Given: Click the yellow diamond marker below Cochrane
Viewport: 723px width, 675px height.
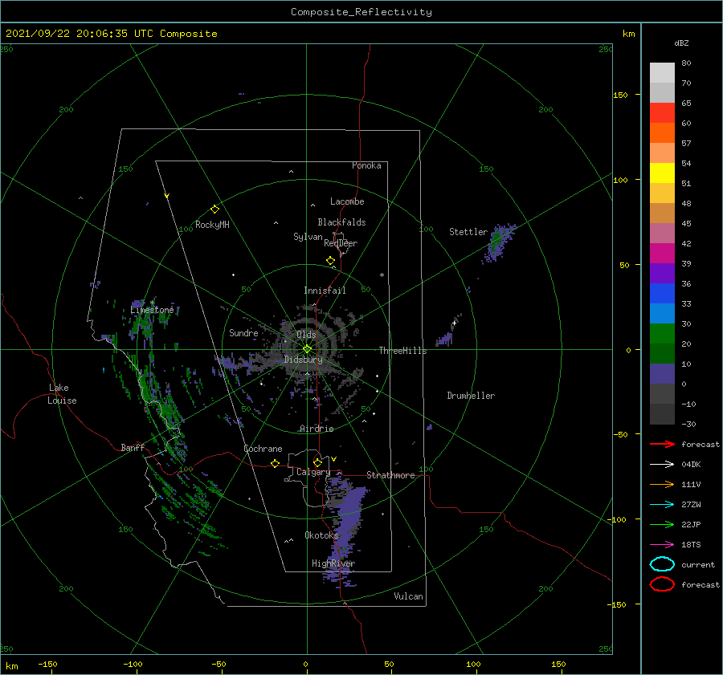Looking at the screenshot, I should (x=276, y=463).
